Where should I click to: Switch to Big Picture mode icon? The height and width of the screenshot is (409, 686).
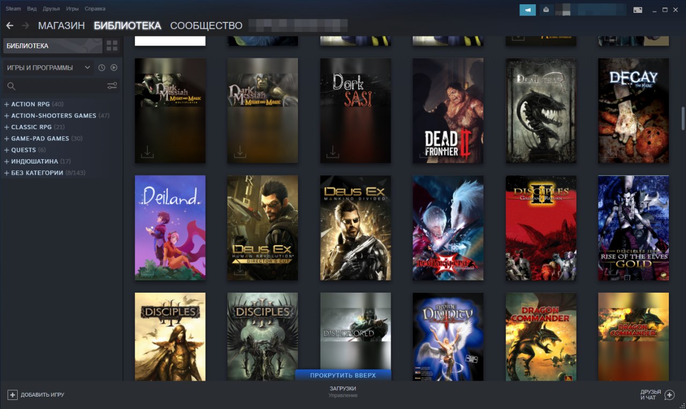pyautogui.click(x=638, y=10)
